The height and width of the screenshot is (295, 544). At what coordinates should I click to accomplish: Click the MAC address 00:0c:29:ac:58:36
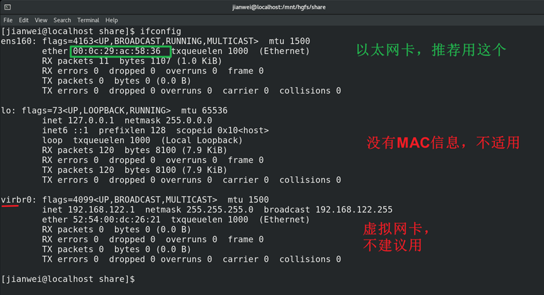tap(119, 51)
